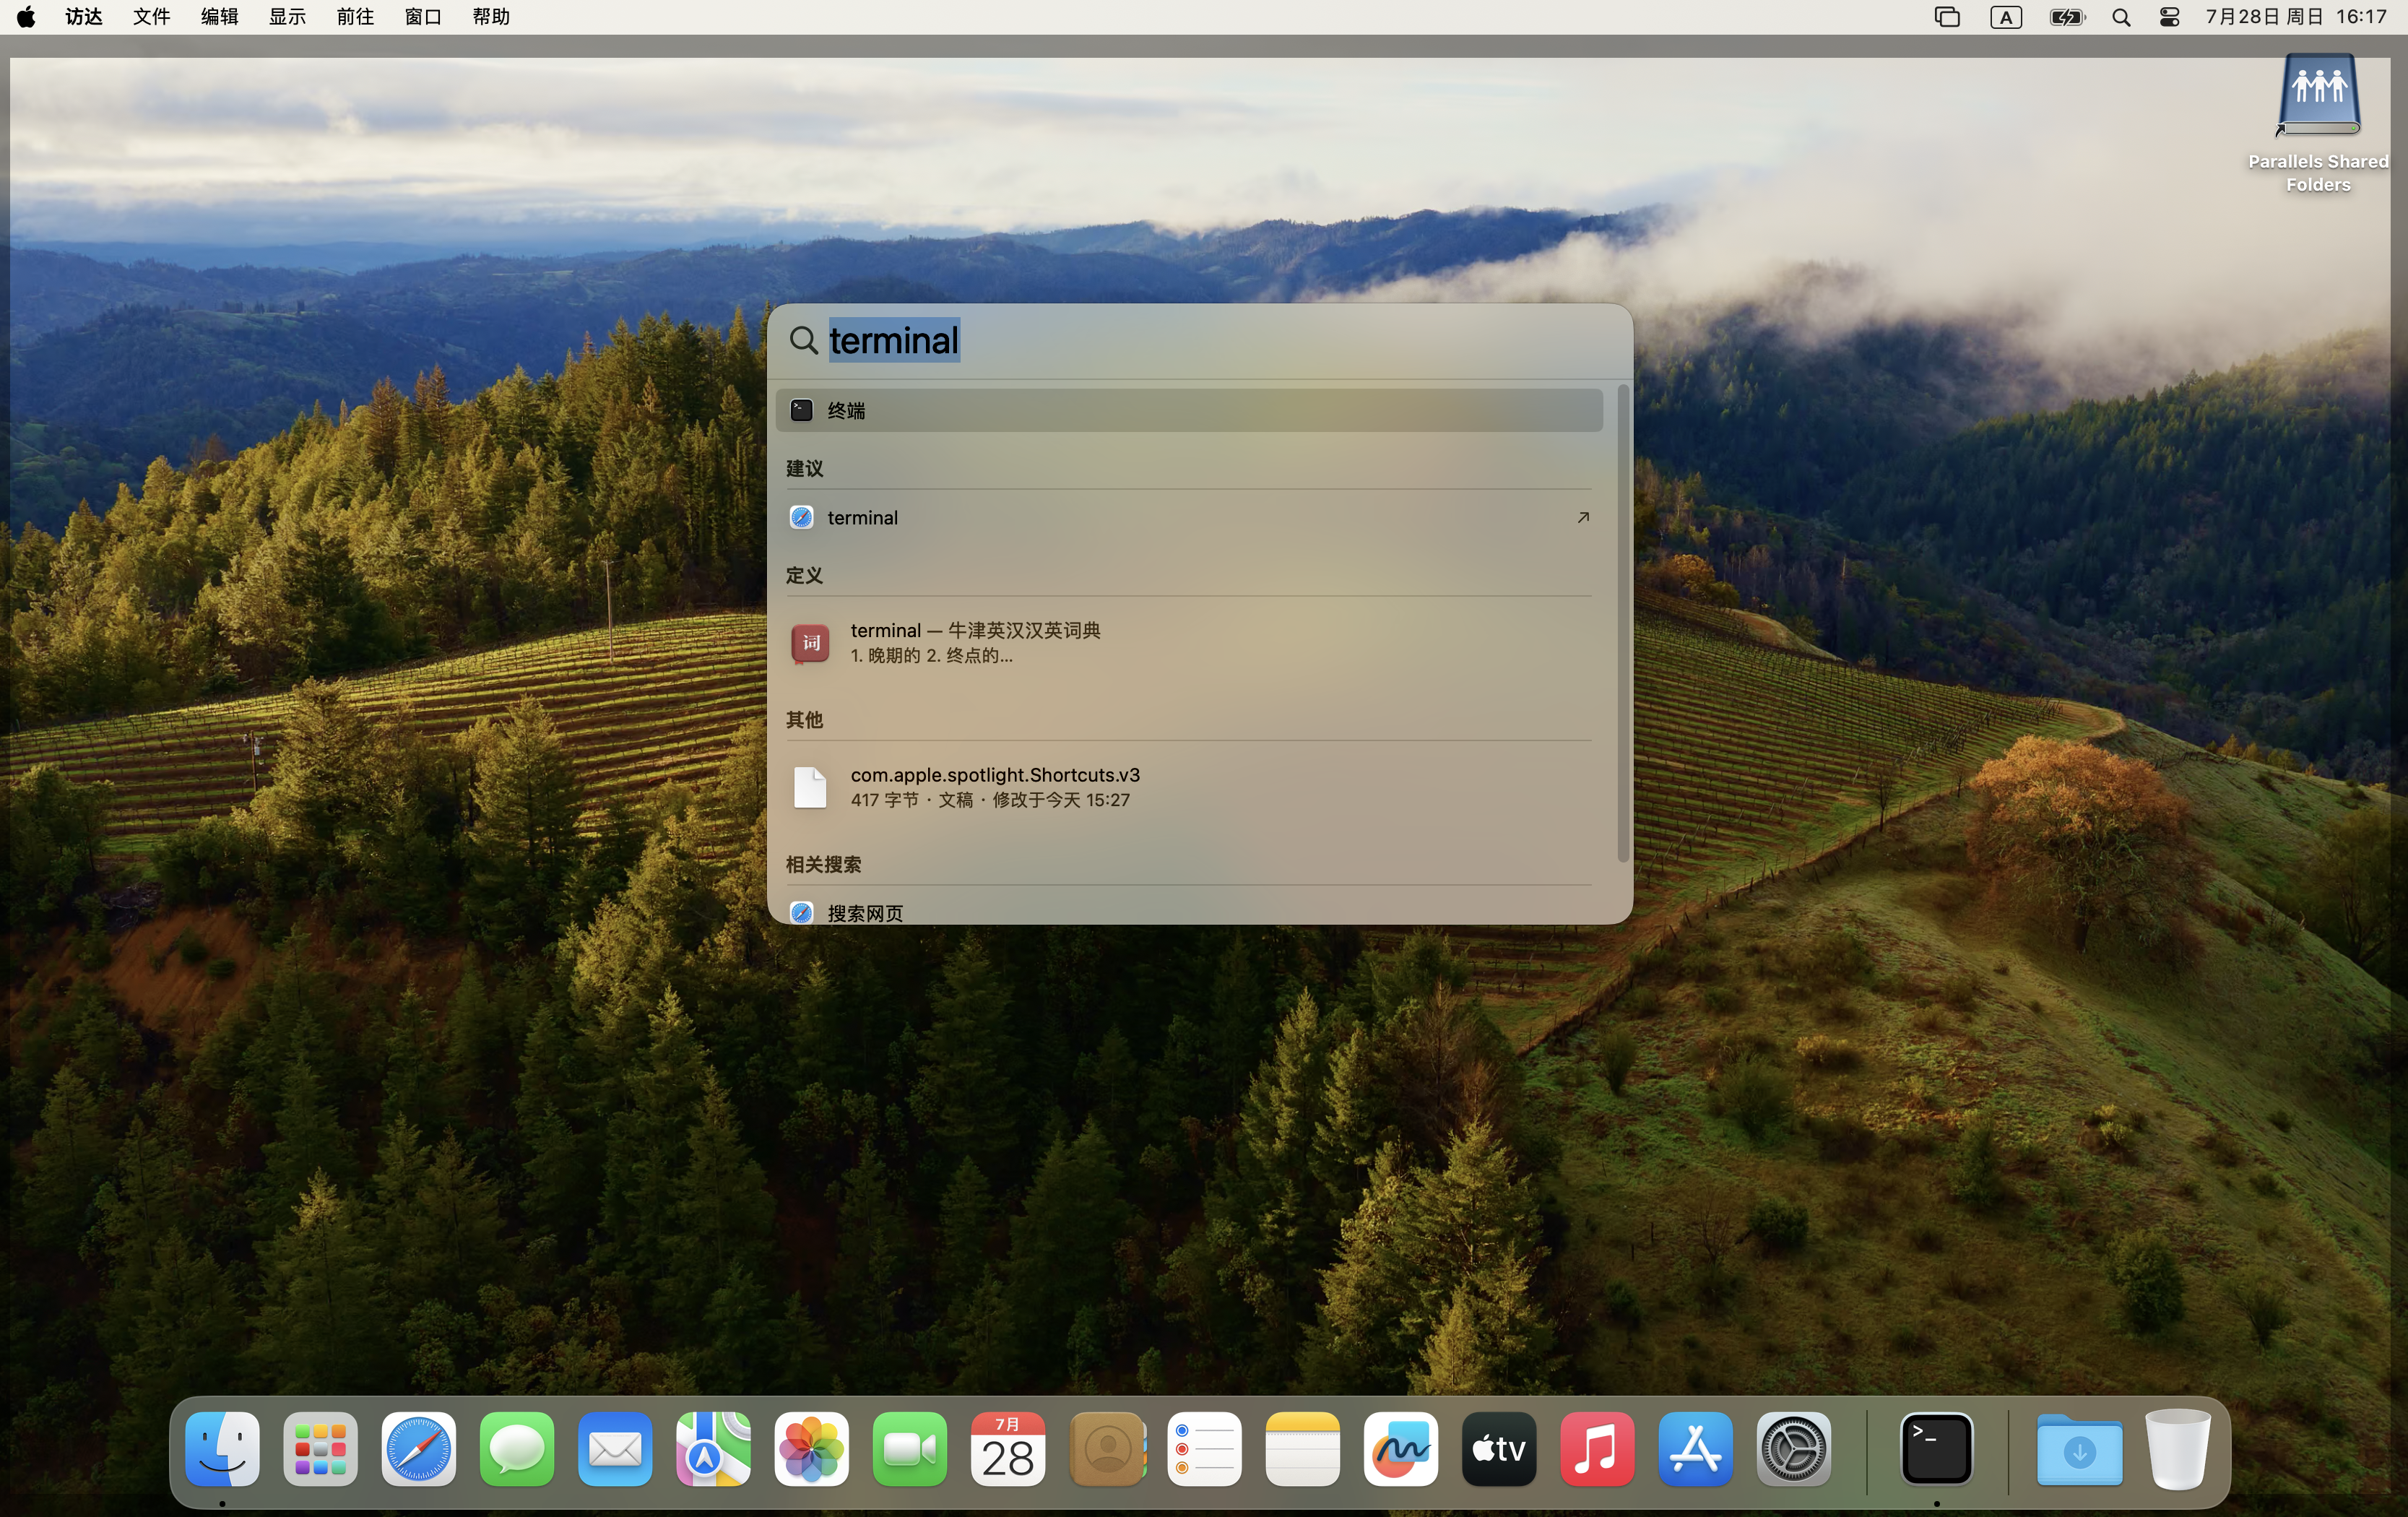This screenshot has height=1517, width=2408.
Task: Open Launchpad in the Dock
Action: [320, 1448]
